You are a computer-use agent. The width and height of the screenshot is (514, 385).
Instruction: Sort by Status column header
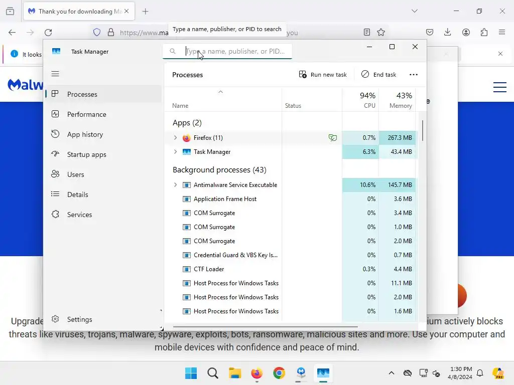312,100
